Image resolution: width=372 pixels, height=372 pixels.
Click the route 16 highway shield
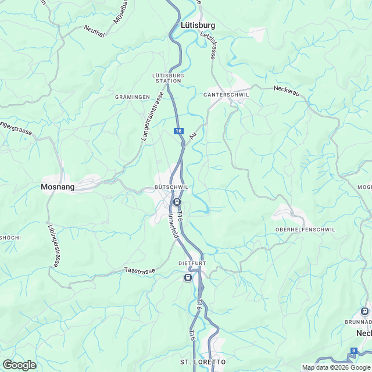tap(178, 131)
